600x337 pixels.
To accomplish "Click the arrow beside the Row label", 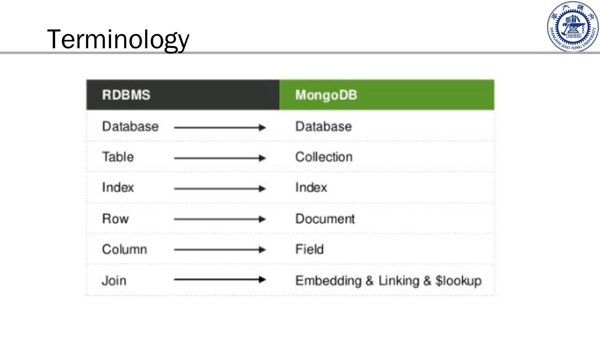I will [220, 219].
